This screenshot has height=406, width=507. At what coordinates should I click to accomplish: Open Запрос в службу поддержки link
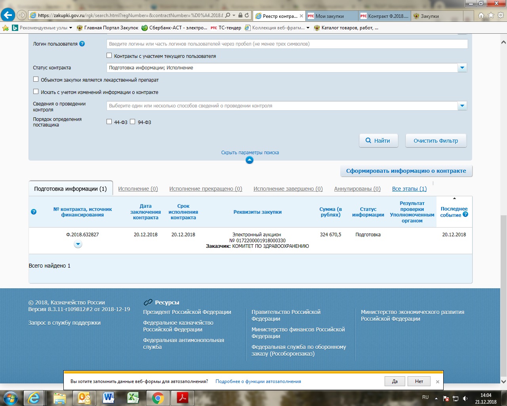(x=65, y=323)
